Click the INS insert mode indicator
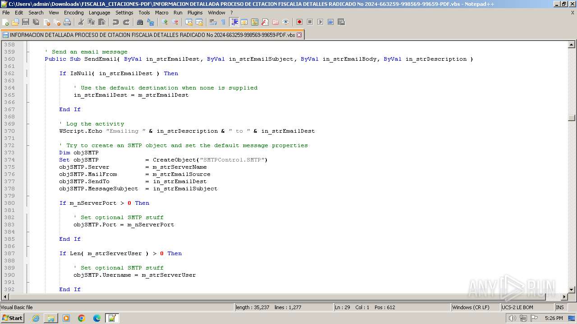The height and width of the screenshot is (324, 577). [559, 307]
